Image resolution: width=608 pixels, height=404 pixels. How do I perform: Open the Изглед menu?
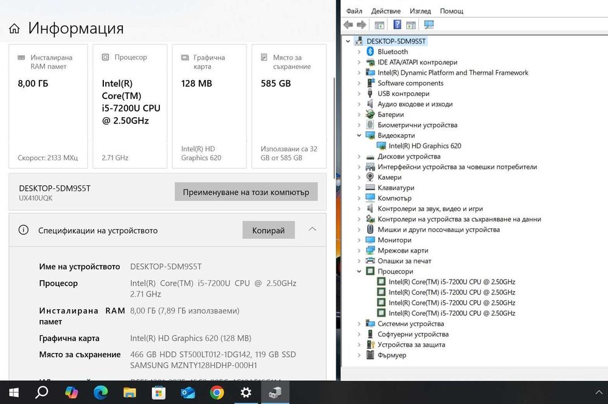click(420, 11)
